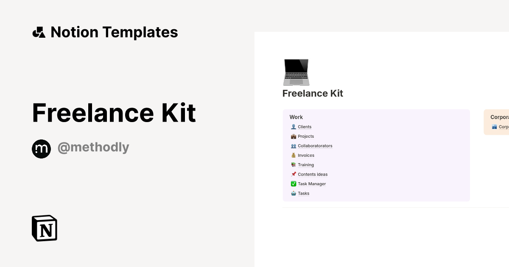Click the @methodly creator link
The height and width of the screenshot is (267, 509).
pos(93,147)
